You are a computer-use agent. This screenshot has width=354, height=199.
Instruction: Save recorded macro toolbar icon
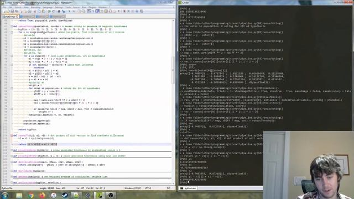pos(142,11)
